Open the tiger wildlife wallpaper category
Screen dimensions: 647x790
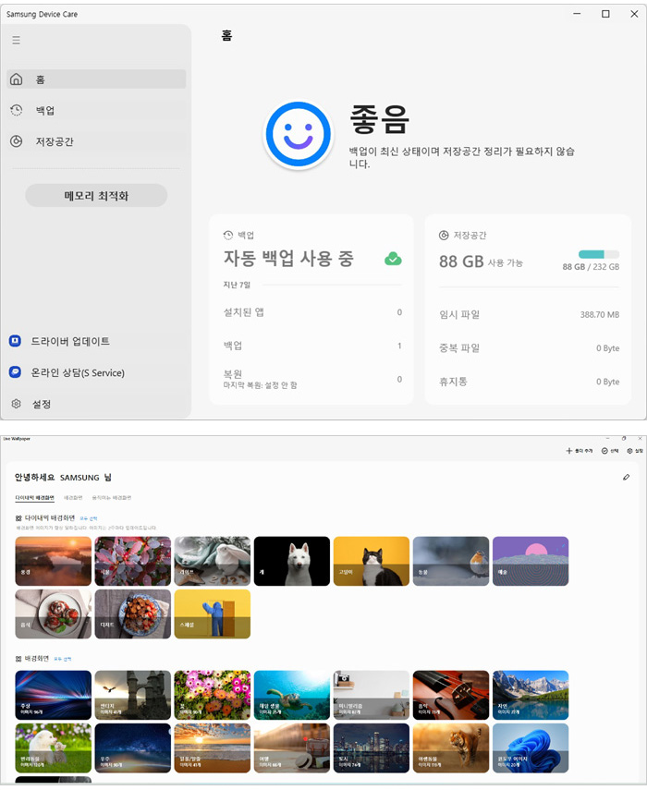click(451, 748)
